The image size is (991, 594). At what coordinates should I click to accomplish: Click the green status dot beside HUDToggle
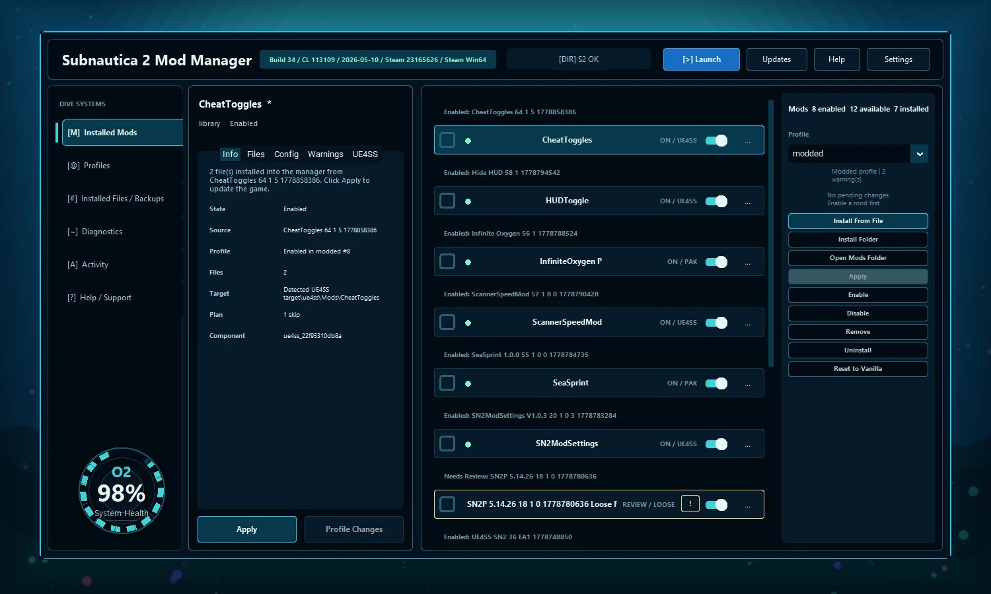[468, 201]
